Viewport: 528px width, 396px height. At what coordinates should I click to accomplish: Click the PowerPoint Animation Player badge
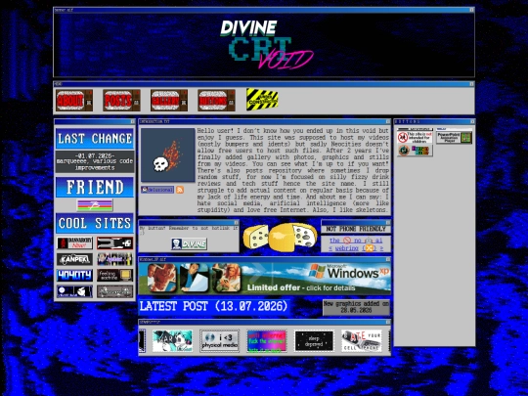[x=455, y=138]
